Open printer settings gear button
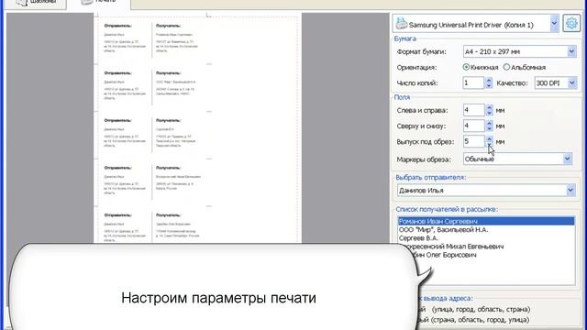 click(x=571, y=23)
